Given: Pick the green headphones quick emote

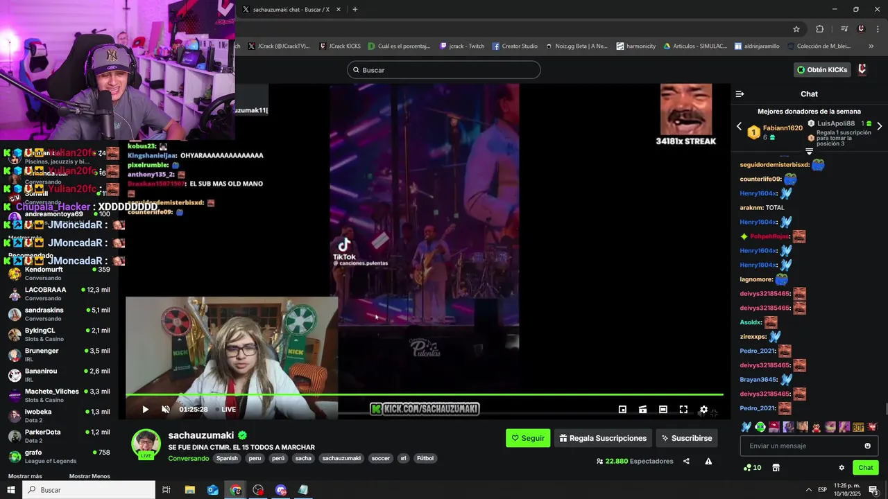Looking at the screenshot, I should point(760,427).
